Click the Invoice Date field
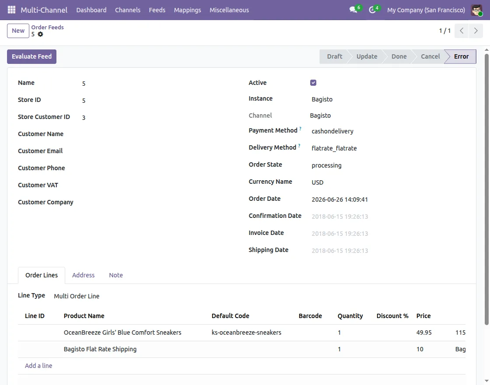490x385 pixels. pos(388,234)
